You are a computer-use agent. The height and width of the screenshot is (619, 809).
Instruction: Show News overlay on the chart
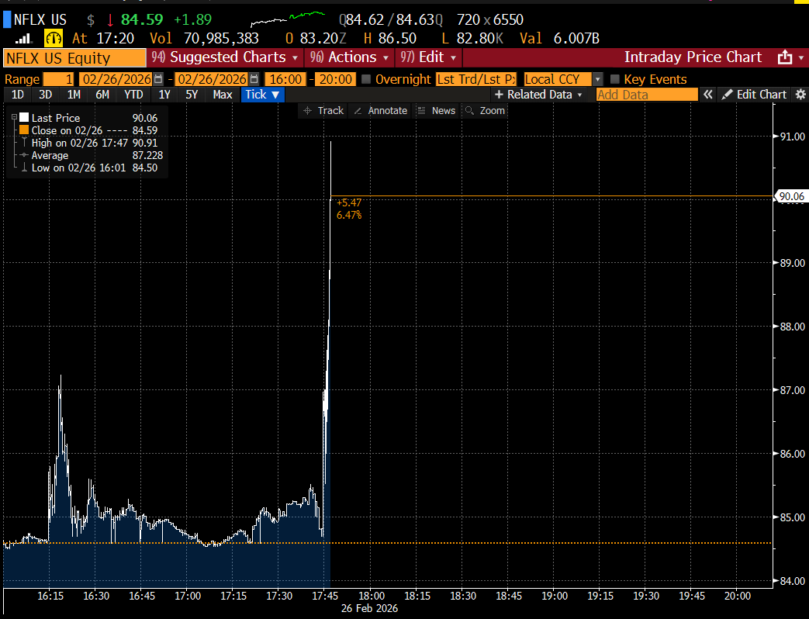click(437, 110)
